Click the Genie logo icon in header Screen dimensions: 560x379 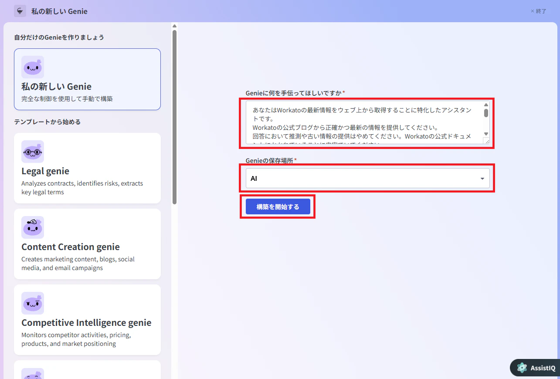pyautogui.click(x=20, y=11)
